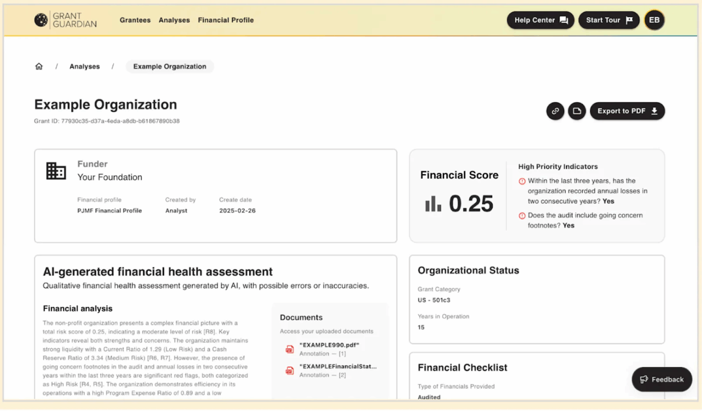Click the Grant Guardian logo
This screenshot has height=411, width=702.
coord(65,20)
